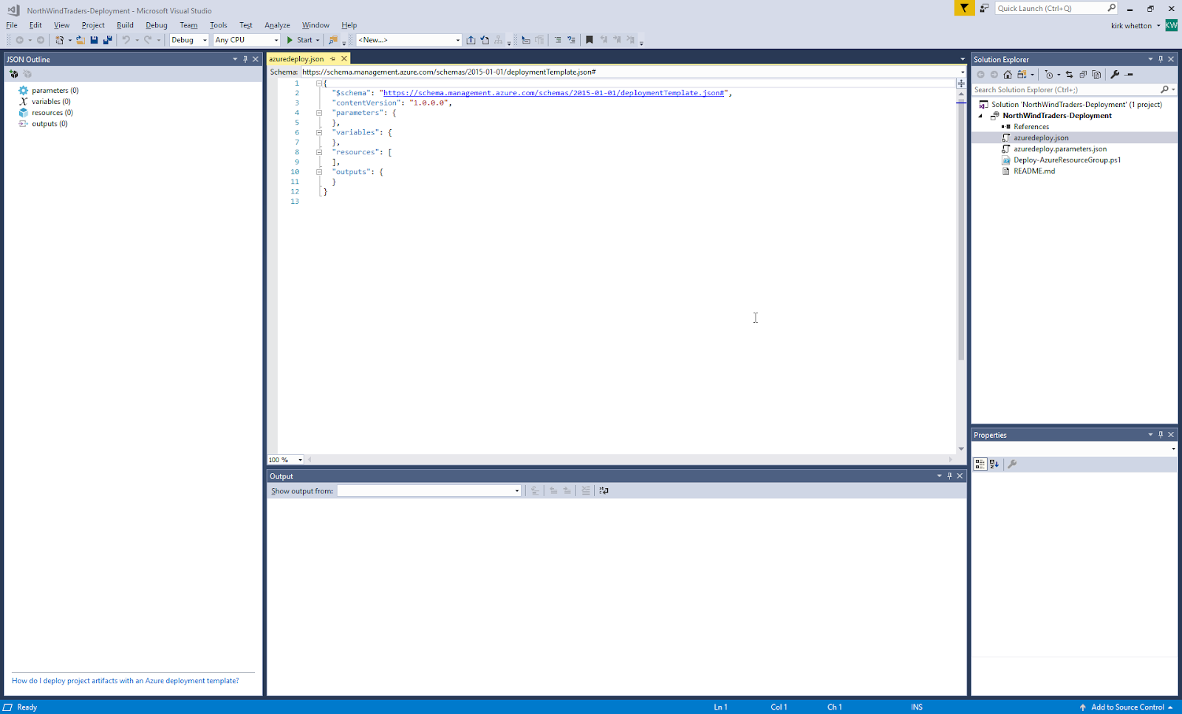Select the azuredeploy.json editor tab
The height and width of the screenshot is (714, 1182).
[295, 58]
